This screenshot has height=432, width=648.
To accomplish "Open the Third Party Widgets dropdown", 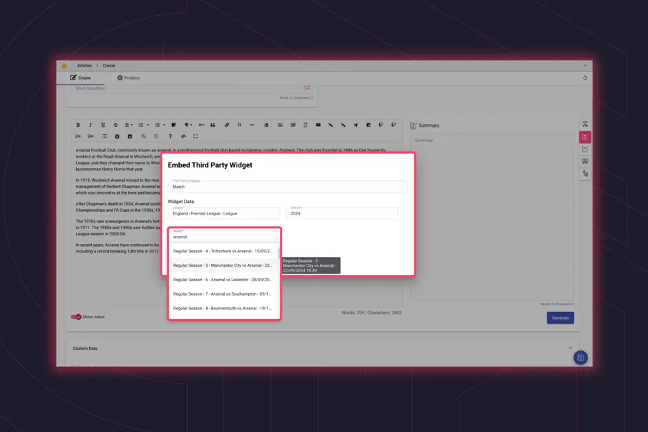I will point(287,186).
